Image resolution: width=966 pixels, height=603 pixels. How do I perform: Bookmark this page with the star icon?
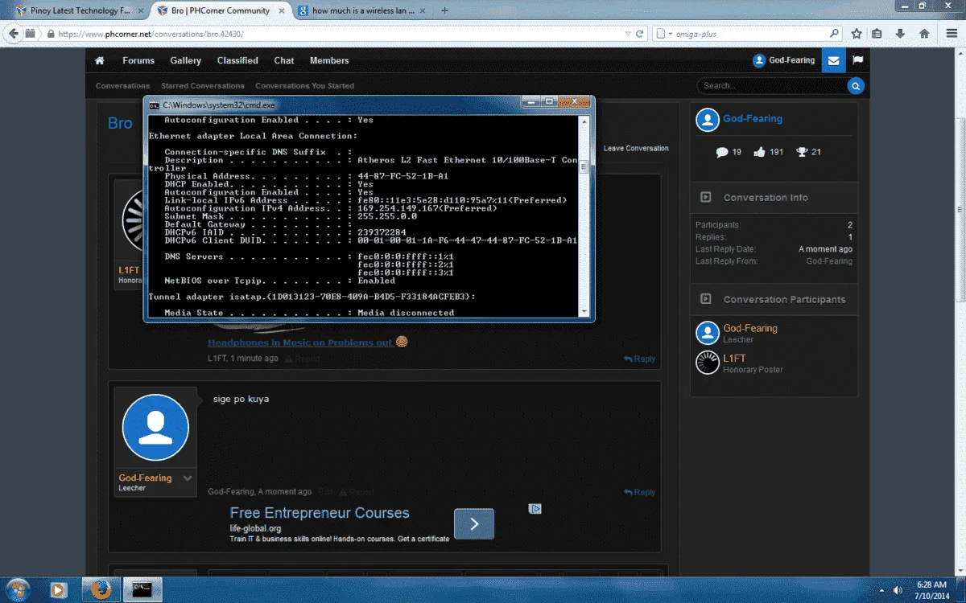click(857, 34)
